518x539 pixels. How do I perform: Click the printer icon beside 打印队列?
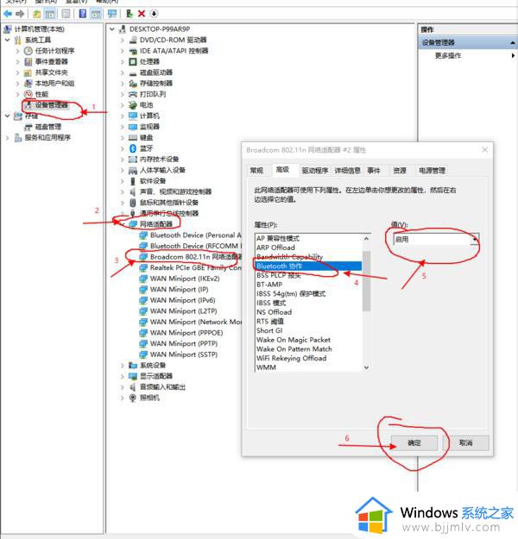(133, 94)
